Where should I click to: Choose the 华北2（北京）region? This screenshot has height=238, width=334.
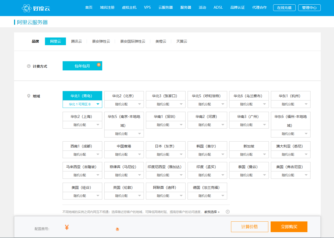(x=124, y=96)
